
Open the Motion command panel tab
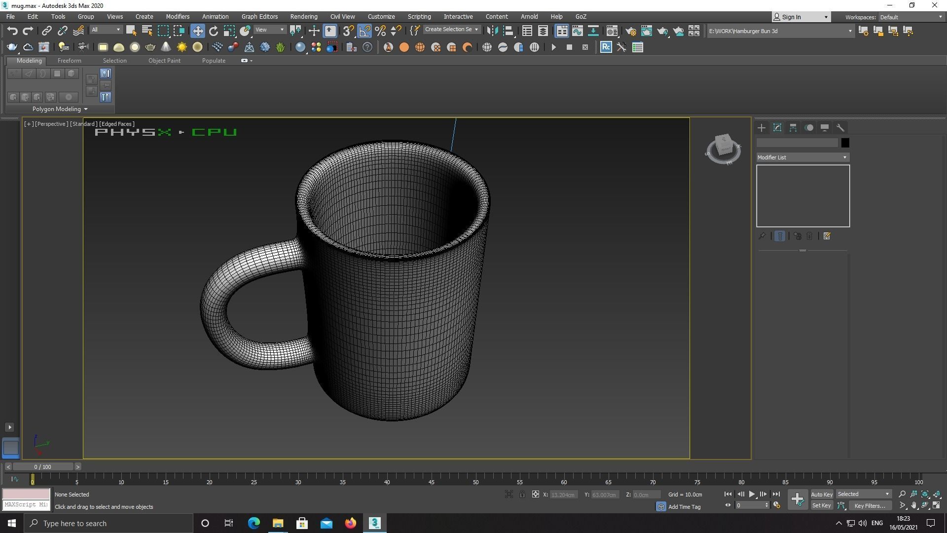(809, 128)
